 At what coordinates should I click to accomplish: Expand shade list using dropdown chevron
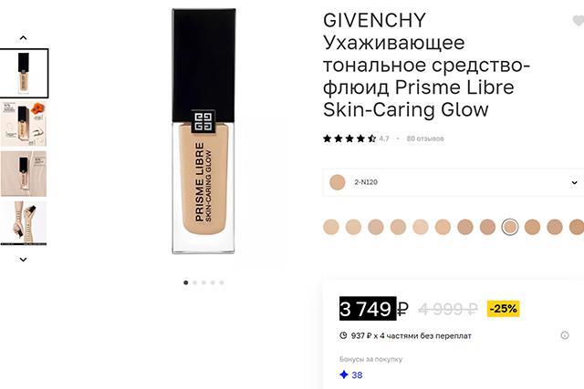pyautogui.click(x=574, y=182)
